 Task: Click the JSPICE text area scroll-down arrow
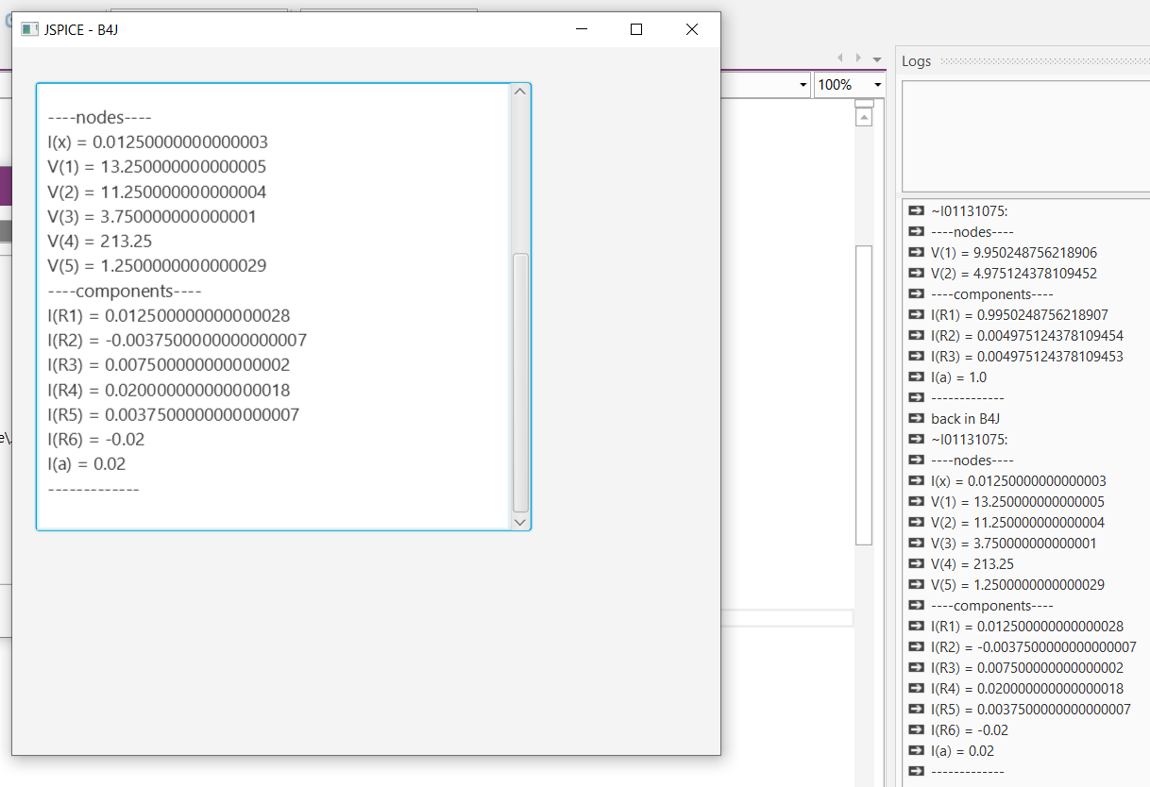[519, 521]
